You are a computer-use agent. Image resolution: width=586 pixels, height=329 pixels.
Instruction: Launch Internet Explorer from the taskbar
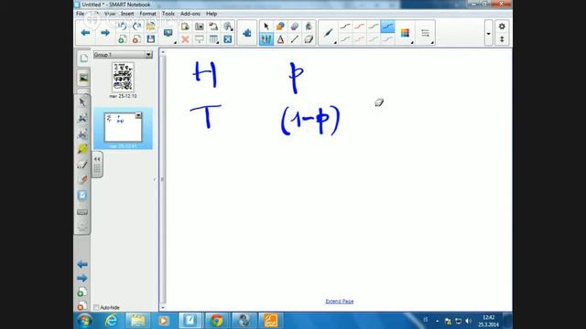tap(112, 321)
